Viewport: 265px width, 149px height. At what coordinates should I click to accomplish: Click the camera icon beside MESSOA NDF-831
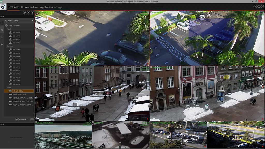(10, 94)
